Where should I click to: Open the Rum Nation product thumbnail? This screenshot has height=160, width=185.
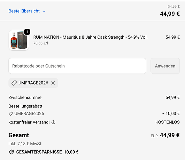point(19,40)
